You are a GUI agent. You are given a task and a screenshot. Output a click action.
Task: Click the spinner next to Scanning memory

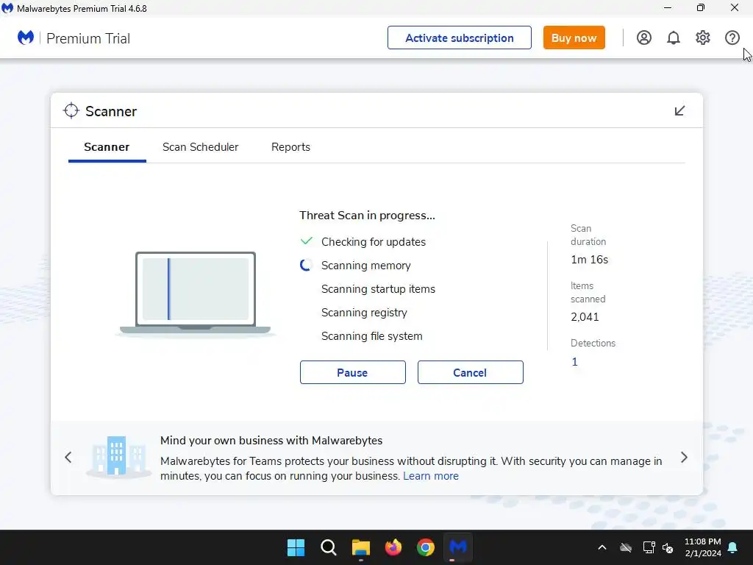[306, 265]
